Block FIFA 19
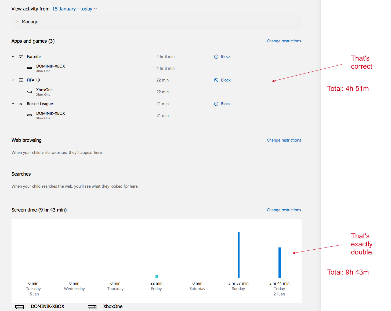 pyautogui.click(x=222, y=80)
